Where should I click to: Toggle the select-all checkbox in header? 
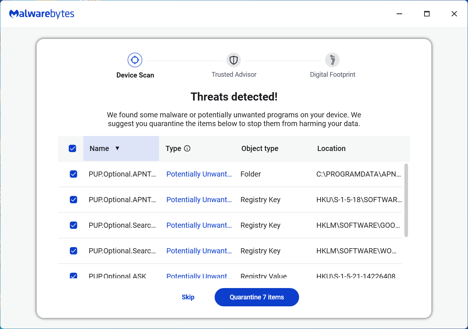[x=72, y=148]
